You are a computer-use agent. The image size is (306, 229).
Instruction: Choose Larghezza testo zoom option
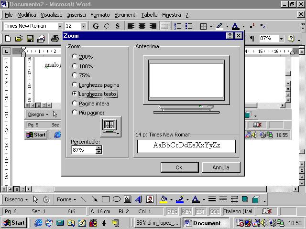click(95, 94)
